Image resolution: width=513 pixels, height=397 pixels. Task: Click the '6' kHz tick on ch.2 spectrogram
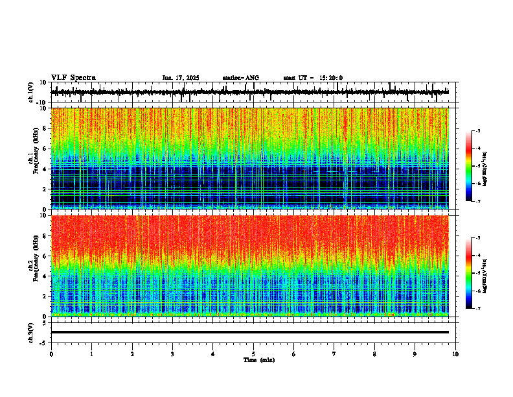[x=45, y=256]
